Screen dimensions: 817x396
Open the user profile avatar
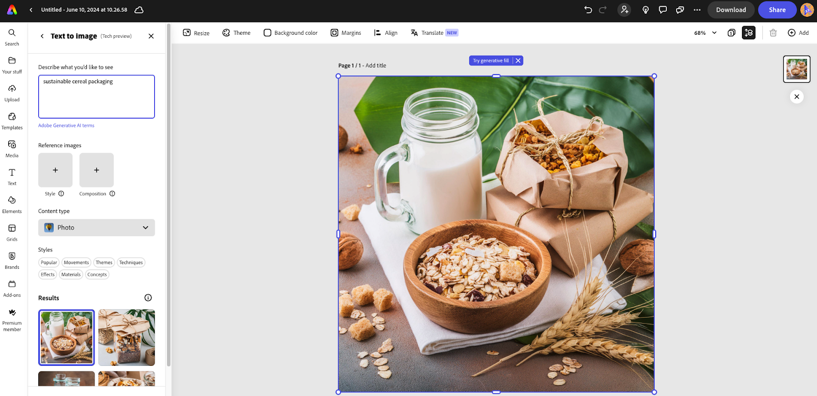(807, 10)
